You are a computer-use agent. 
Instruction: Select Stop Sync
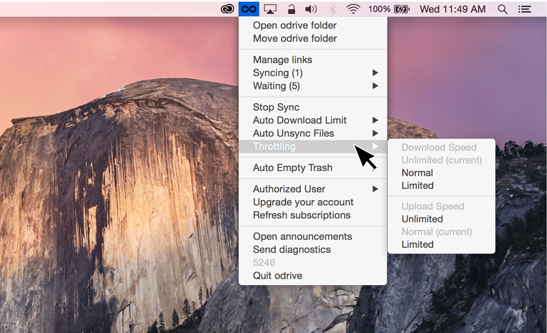(312, 107)
